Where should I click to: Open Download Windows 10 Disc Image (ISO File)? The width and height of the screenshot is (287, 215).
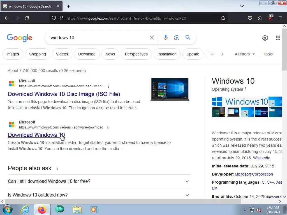[x=64, y=94]
